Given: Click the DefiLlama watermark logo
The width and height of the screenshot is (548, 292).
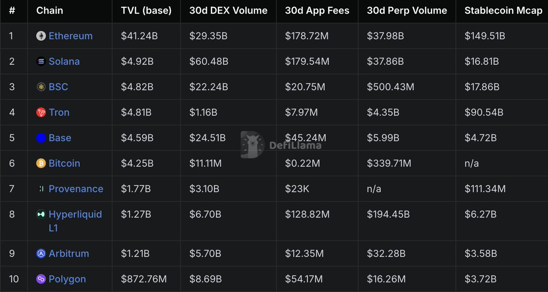Looking at the screenshot, I should (281, 145).
